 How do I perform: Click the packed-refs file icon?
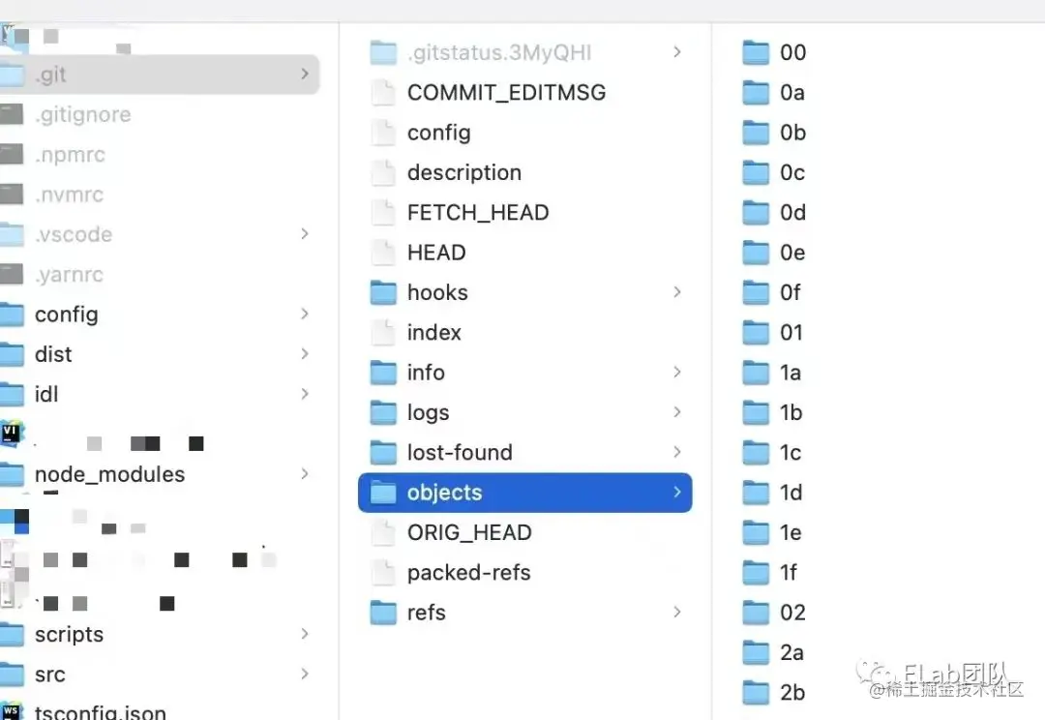383,573
